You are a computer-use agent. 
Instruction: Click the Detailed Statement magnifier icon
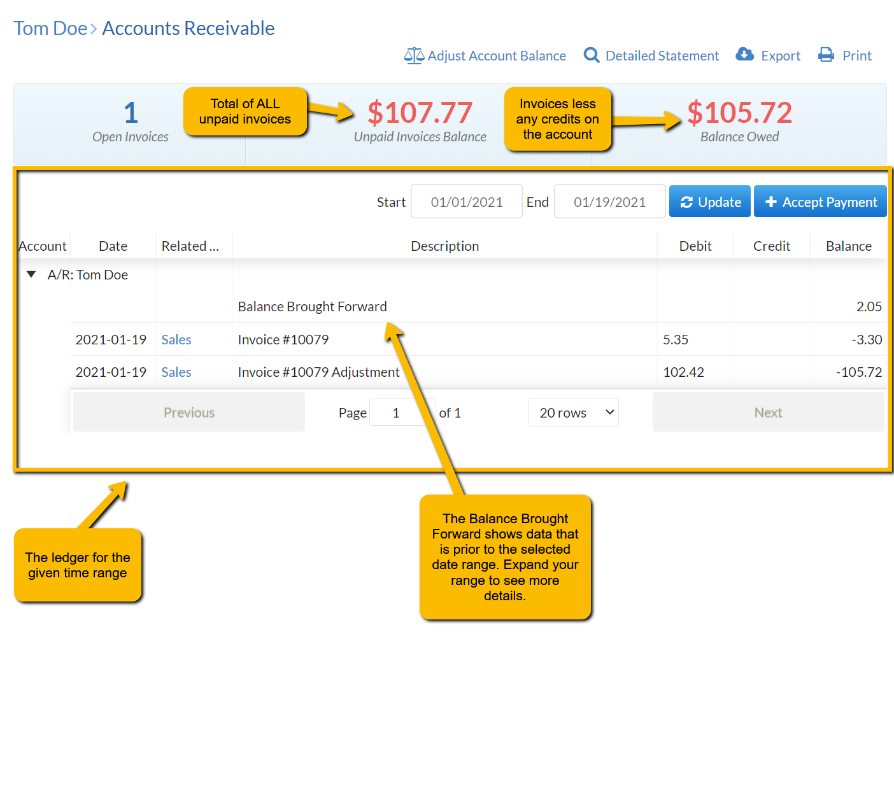click(592, 55)
